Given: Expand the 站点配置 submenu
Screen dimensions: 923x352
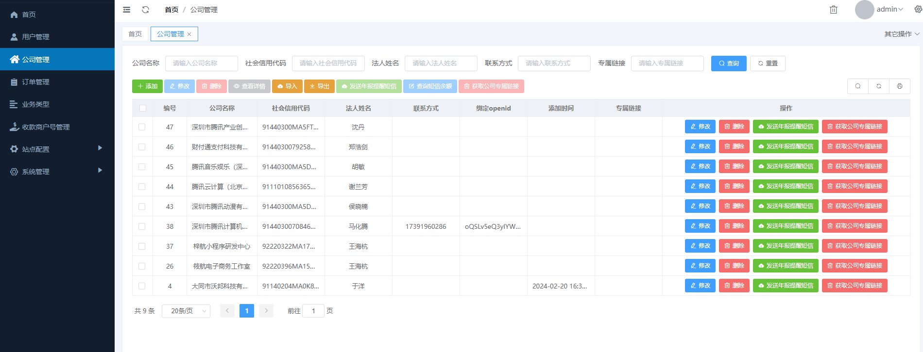Looking at the screenshot, I should (57, 149).
